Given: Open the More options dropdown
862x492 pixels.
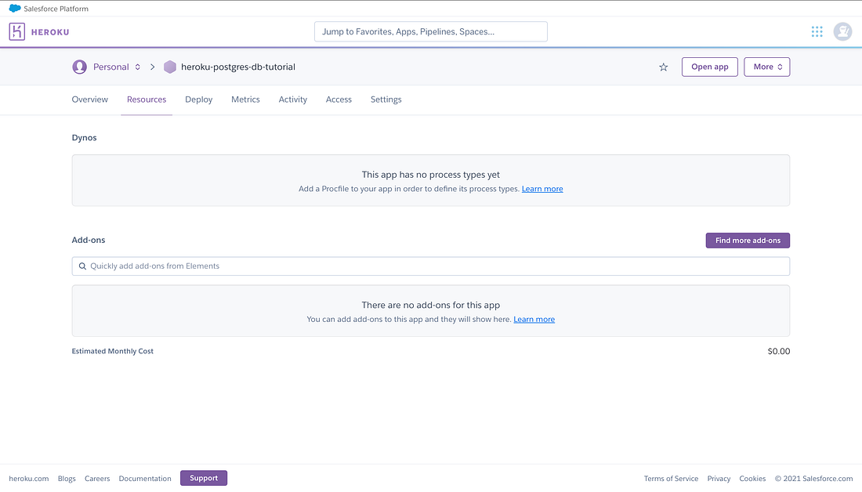Looking at the screenshot, I should pyautogui.click(x=766, y=67).
